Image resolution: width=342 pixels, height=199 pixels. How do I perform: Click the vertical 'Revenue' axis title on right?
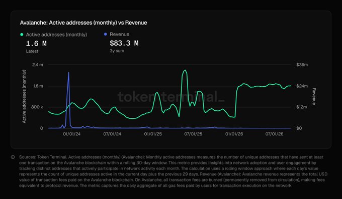tap(314, 96)
